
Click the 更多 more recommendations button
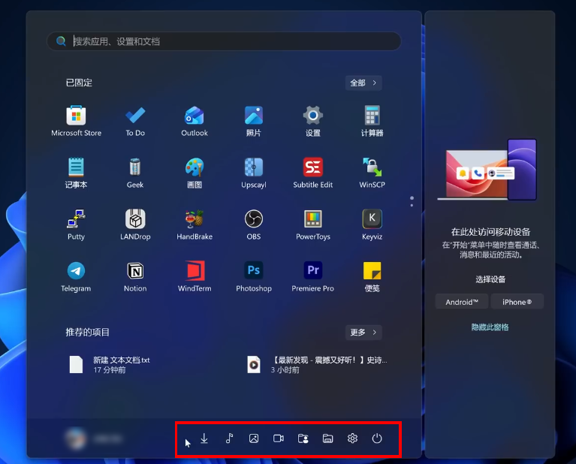point(363,332)
